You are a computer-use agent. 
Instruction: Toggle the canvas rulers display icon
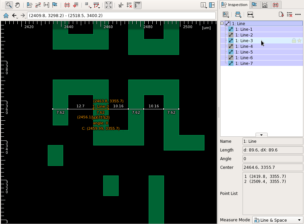(138, 5)
